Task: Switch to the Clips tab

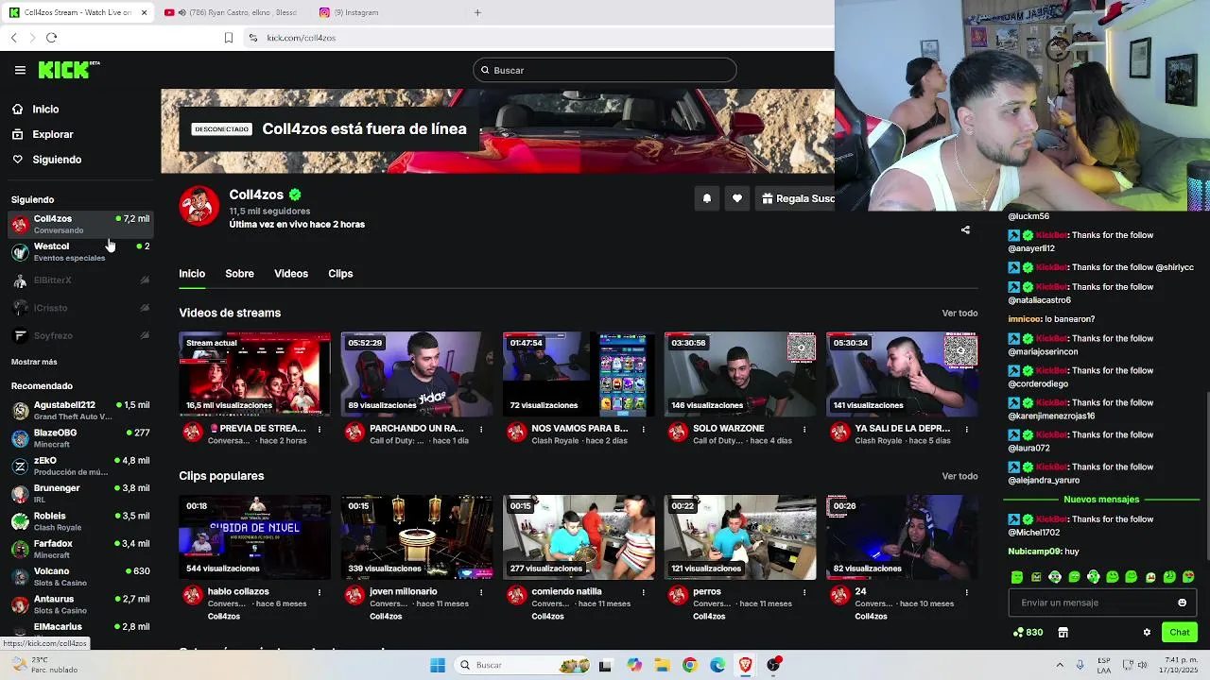Action: click(340, 274)
